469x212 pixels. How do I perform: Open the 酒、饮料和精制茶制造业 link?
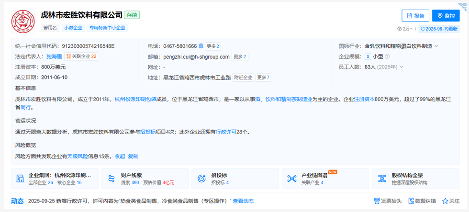coord(283,99)
